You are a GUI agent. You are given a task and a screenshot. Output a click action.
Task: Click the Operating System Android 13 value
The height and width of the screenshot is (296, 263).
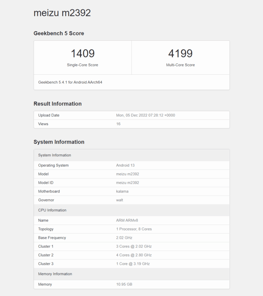point(125,165)
